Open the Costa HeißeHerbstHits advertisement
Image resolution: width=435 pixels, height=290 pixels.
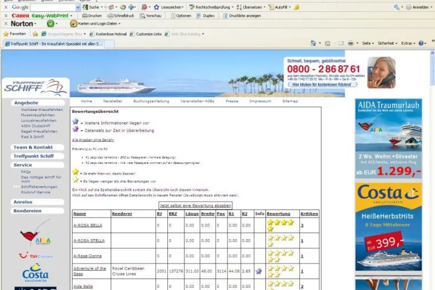(388, 227)
